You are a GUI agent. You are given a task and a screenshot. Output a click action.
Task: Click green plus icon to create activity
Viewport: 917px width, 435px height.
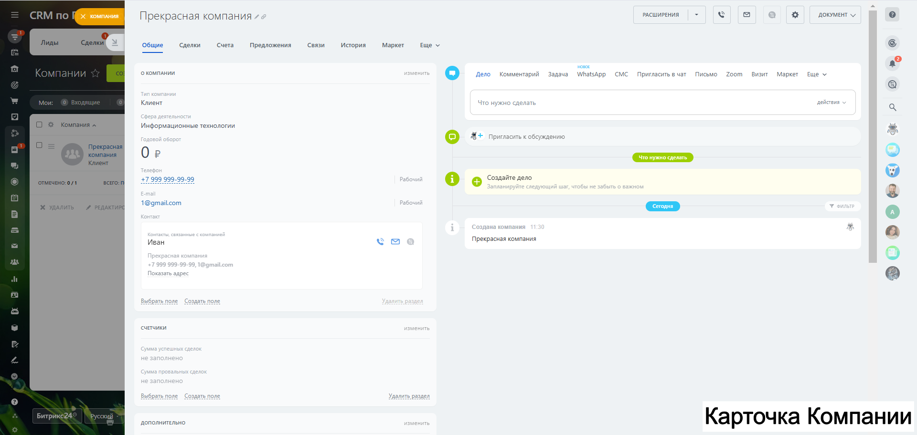[x=477, y=182]
